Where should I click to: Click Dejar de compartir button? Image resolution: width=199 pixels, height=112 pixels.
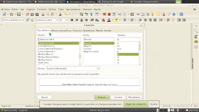pos(136,104)
